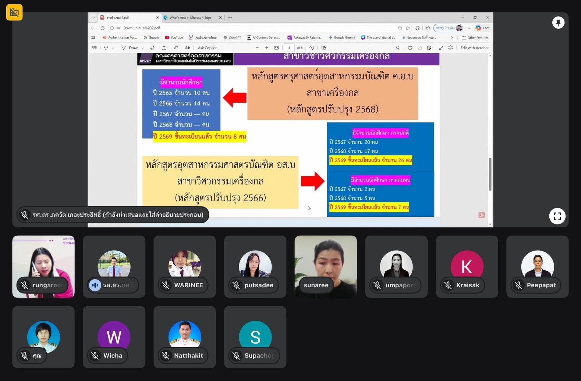
Task: Click muted mic icon on rungaroo's tile
Action: [x=25, y=285]
